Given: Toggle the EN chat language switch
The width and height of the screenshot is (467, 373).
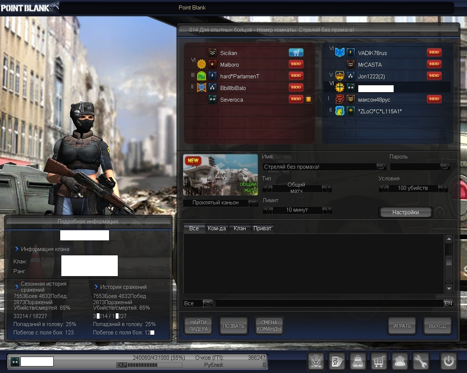Looking at the screenshot, I should (448, 303).
